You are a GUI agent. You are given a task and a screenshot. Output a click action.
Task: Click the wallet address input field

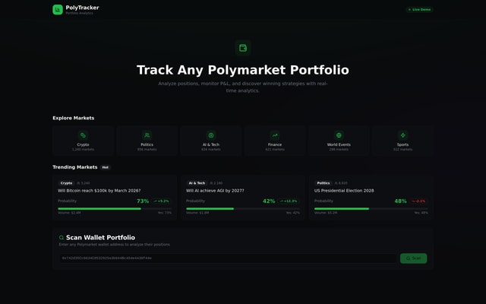tap(228, 258)
